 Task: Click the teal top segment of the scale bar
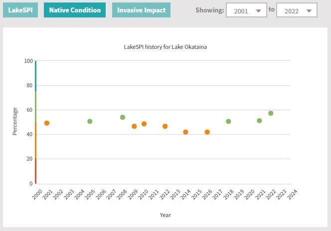click(35, 76)
